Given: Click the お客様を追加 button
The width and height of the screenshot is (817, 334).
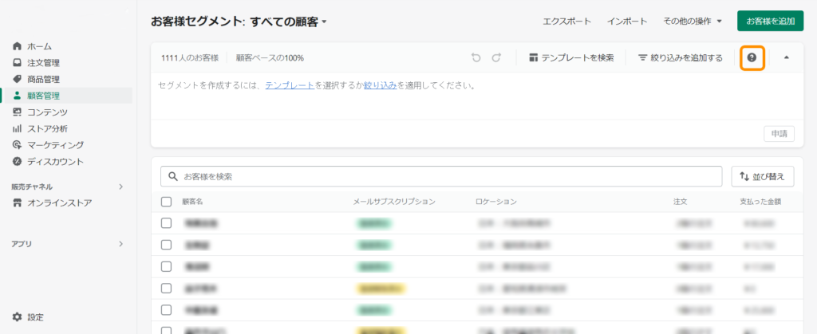Looking at the screenshot, I should [x=770, y=22].
